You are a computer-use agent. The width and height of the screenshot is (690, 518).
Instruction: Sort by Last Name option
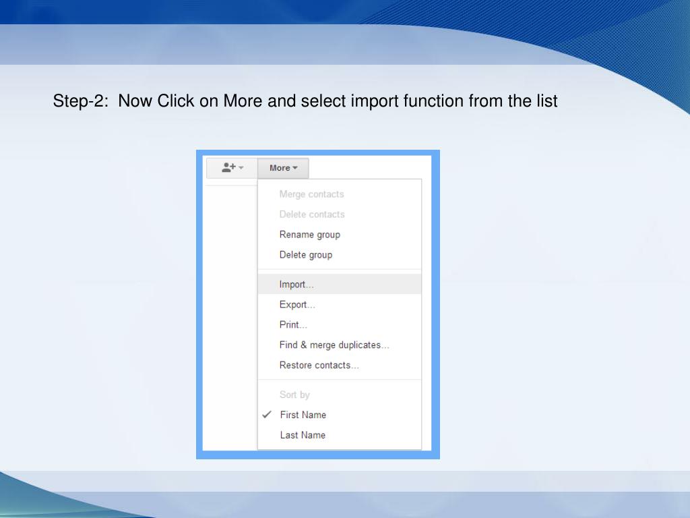[x=340, y=435]
